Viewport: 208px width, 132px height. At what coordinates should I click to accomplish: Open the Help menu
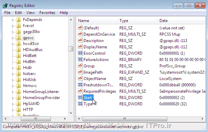click(x=64, y=13)
